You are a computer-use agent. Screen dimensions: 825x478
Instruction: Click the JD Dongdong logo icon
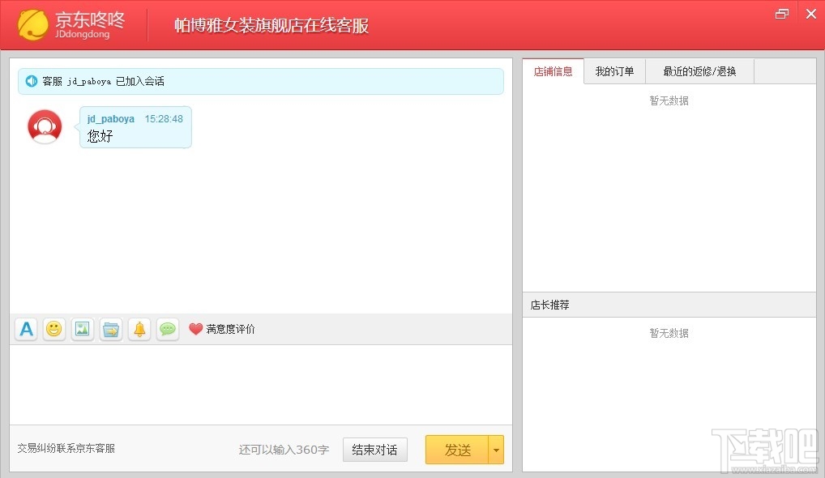[x=32, y=24]
